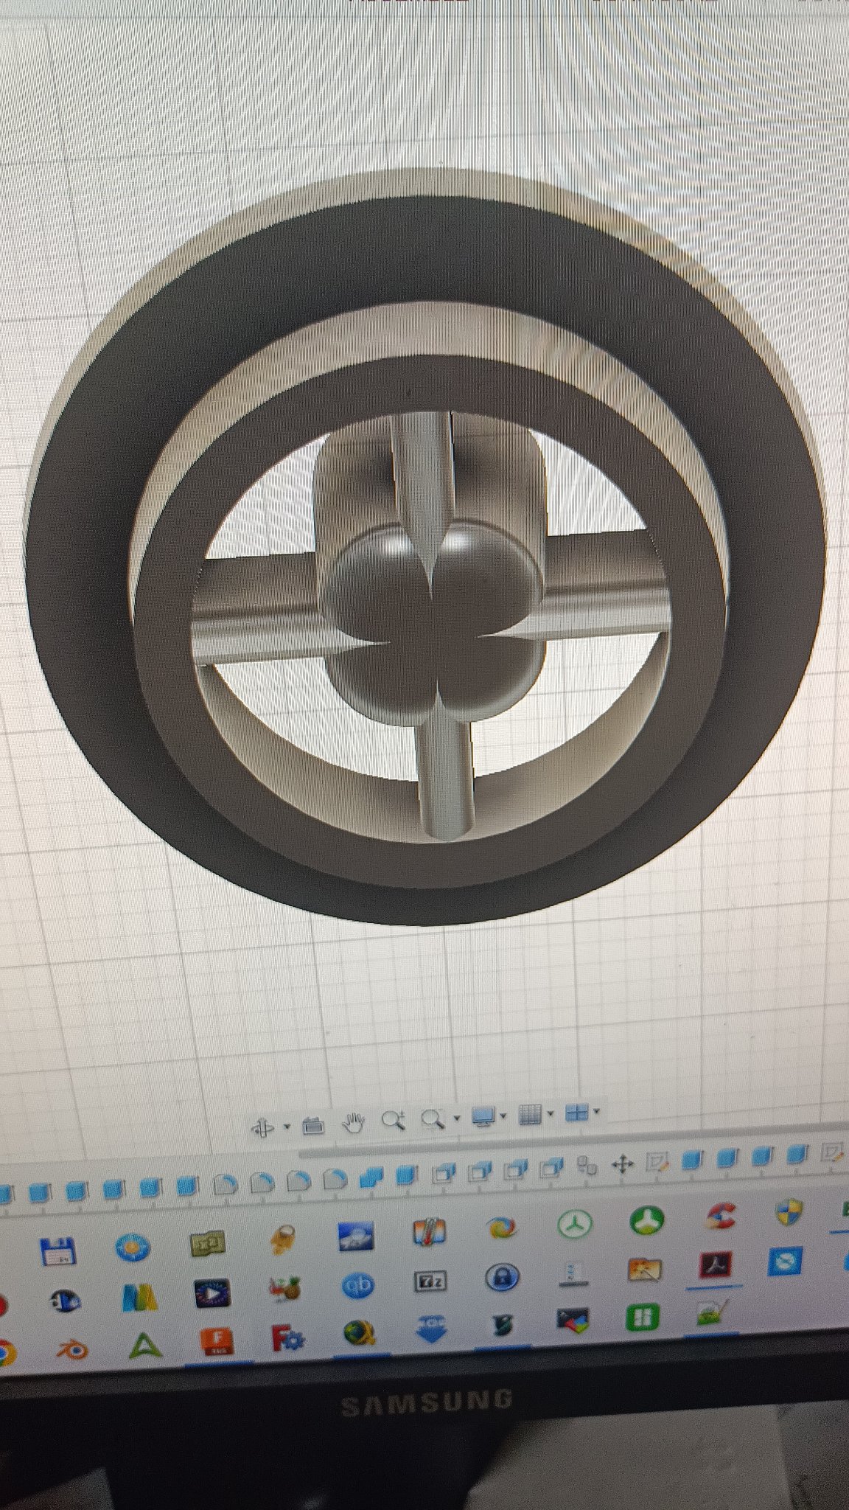Activate the Look At tool
The width and height of the screenshot is (849, 1510).
point(313,1125)
